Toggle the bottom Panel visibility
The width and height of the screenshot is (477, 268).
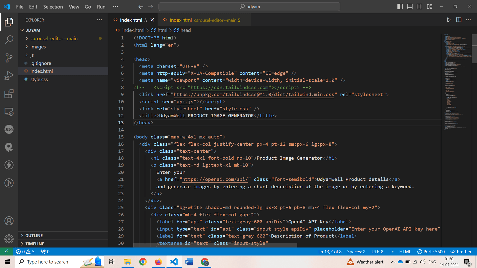[x=410, y=7]
